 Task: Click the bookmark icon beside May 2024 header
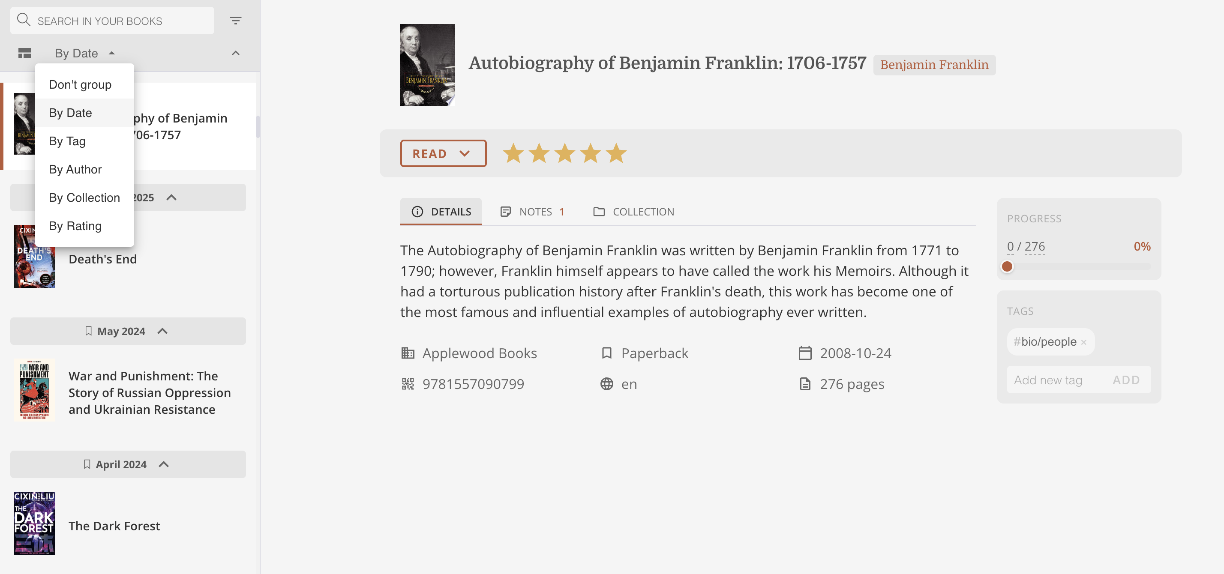(89, 331)
